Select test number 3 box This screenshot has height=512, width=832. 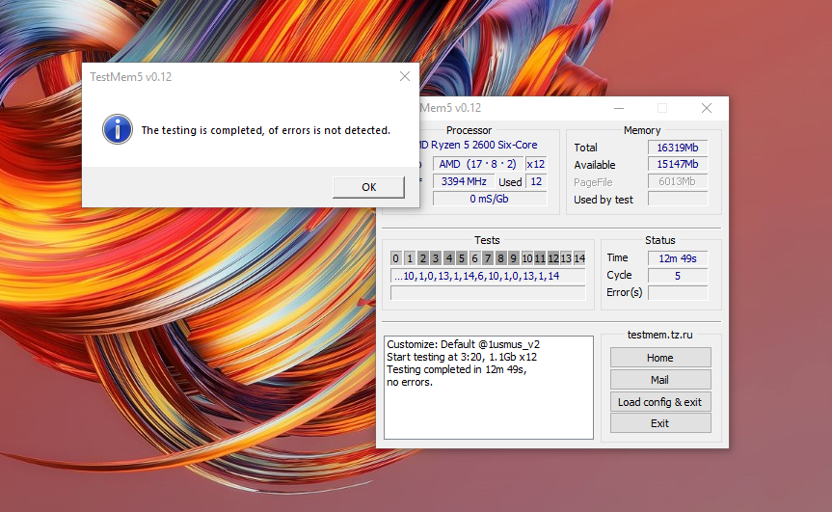[435, 258]
